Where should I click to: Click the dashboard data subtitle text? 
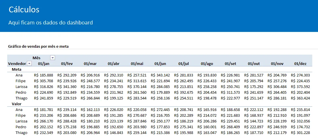(50, 22)
